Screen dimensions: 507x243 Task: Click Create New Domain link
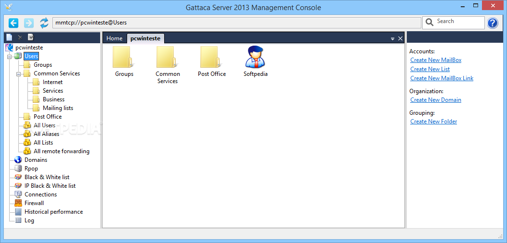[436, 100]
